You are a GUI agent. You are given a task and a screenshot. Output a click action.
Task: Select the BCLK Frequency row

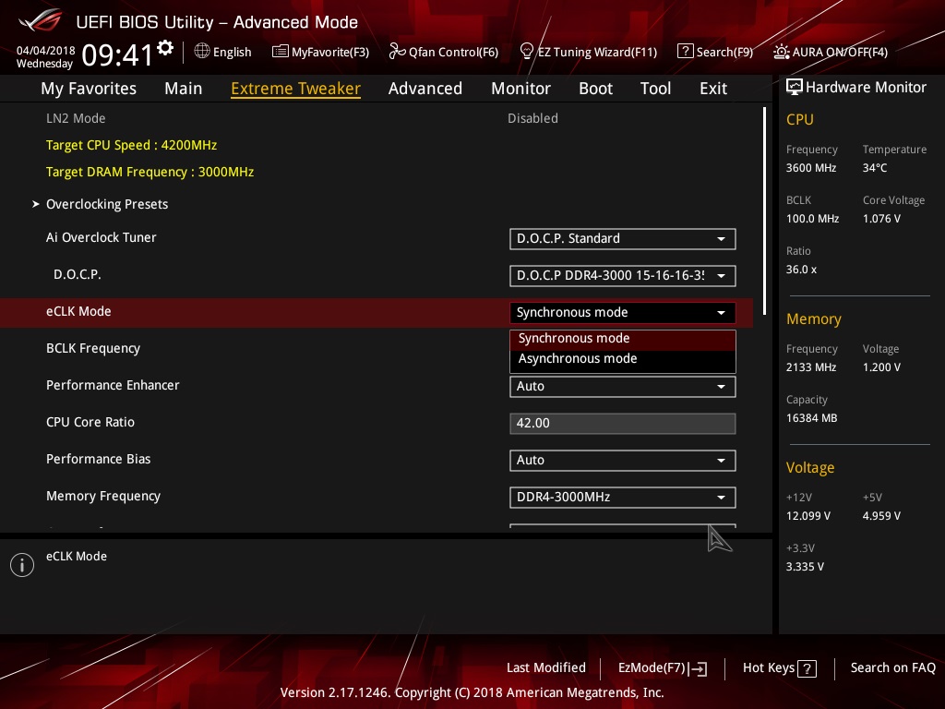[377, 348]
